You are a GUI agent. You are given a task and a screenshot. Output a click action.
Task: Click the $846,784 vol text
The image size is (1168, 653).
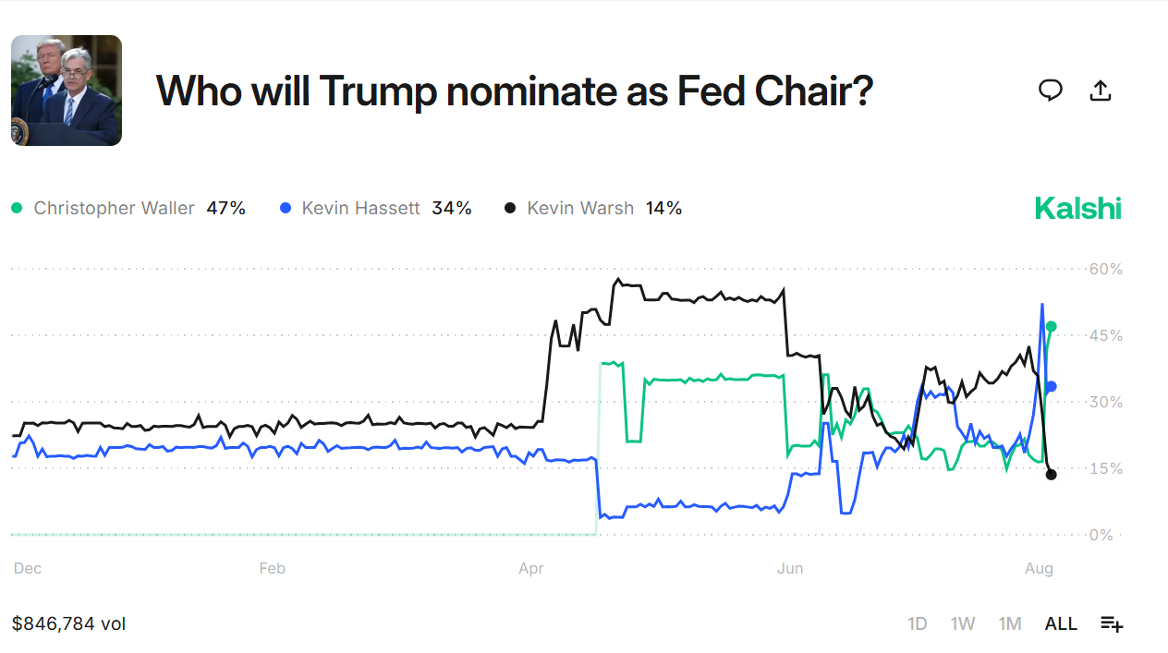coord(69,624)
